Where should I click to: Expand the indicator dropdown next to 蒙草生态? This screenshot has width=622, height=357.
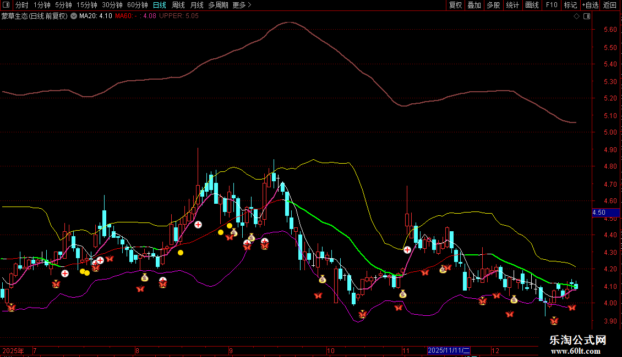[x=73, y=16]
